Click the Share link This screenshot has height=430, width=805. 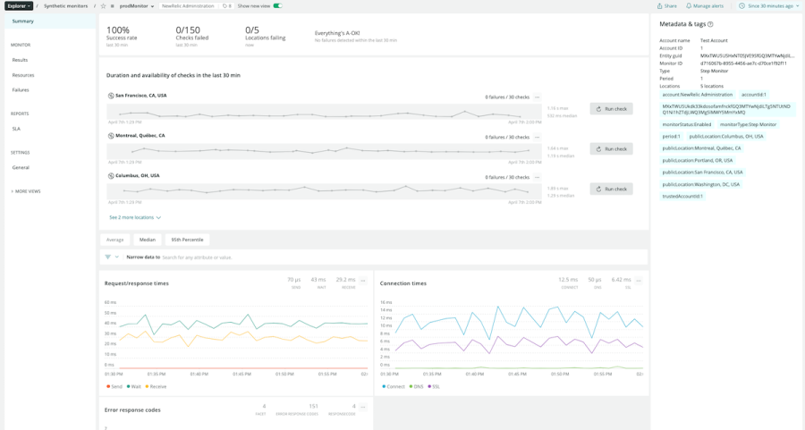(667, 6)
